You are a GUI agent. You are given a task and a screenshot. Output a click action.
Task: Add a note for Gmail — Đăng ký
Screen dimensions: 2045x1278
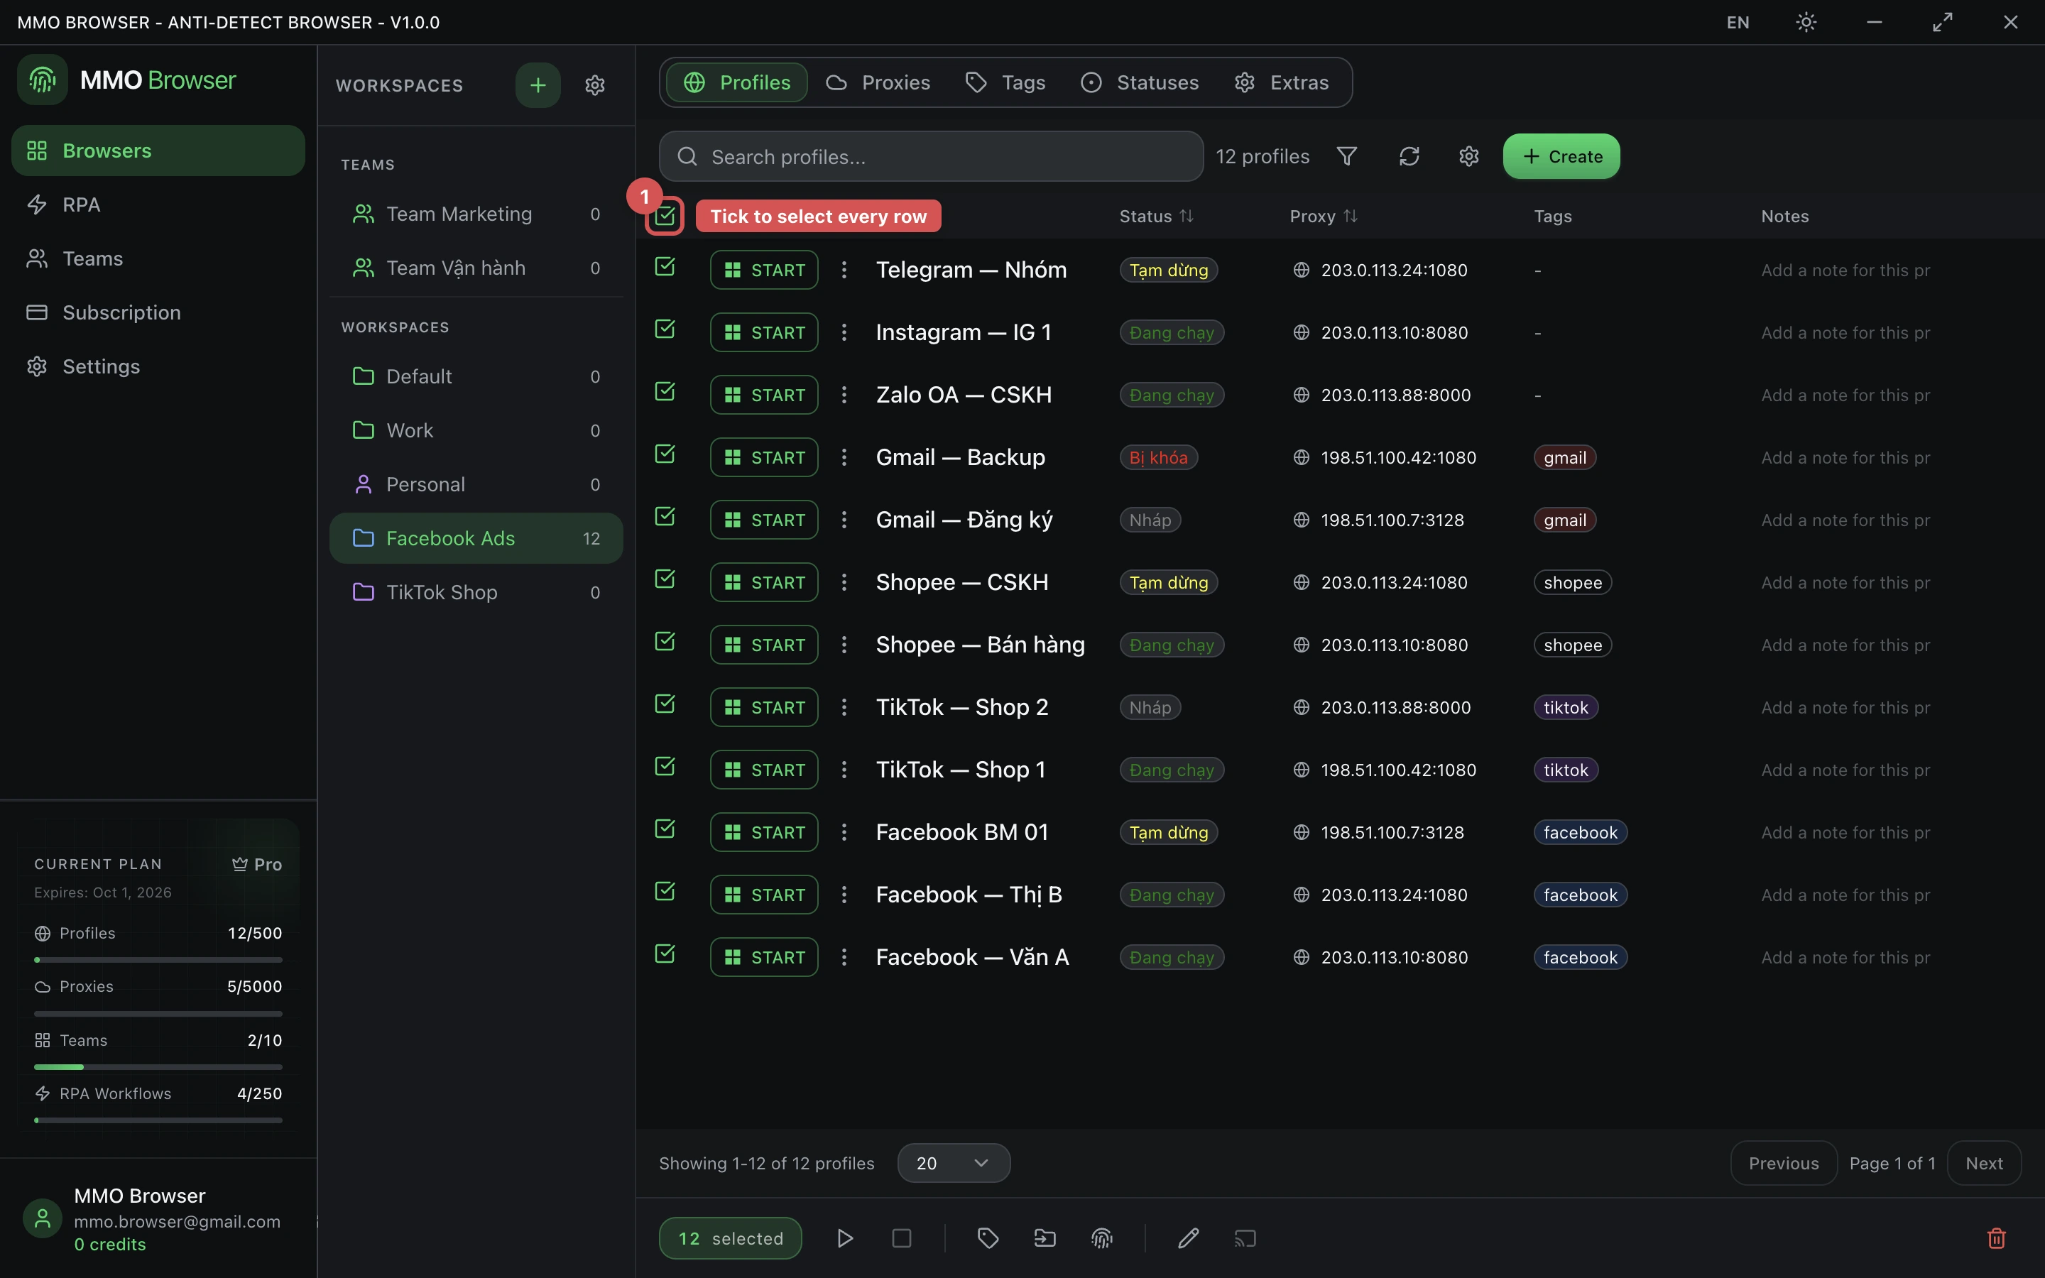coord(1845,520)
